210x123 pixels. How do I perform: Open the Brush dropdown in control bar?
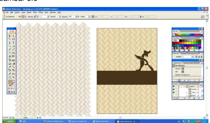[x=60, y=16]
